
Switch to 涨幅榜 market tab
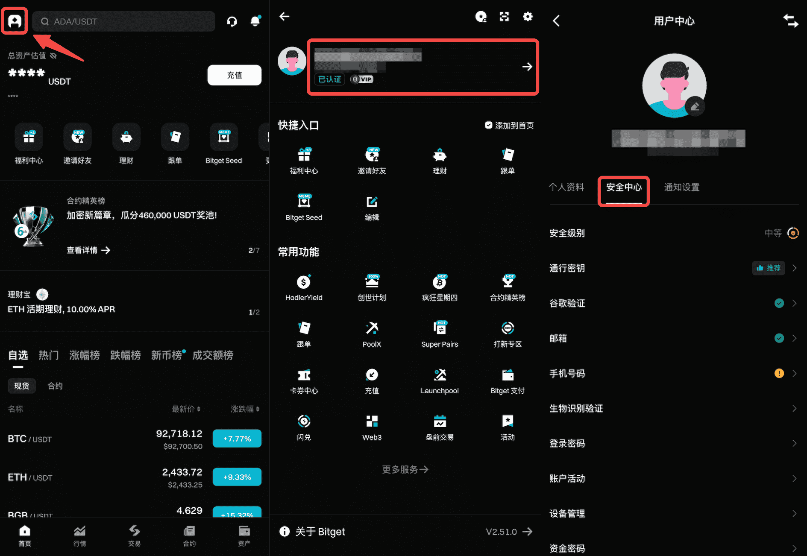click(85, 355)
